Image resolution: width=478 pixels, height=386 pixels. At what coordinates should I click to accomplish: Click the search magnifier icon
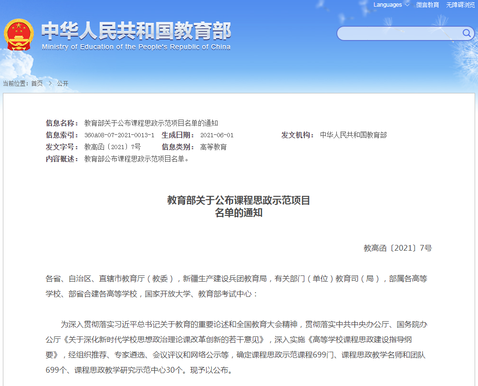pyautogui.click(x=467, y=33)
